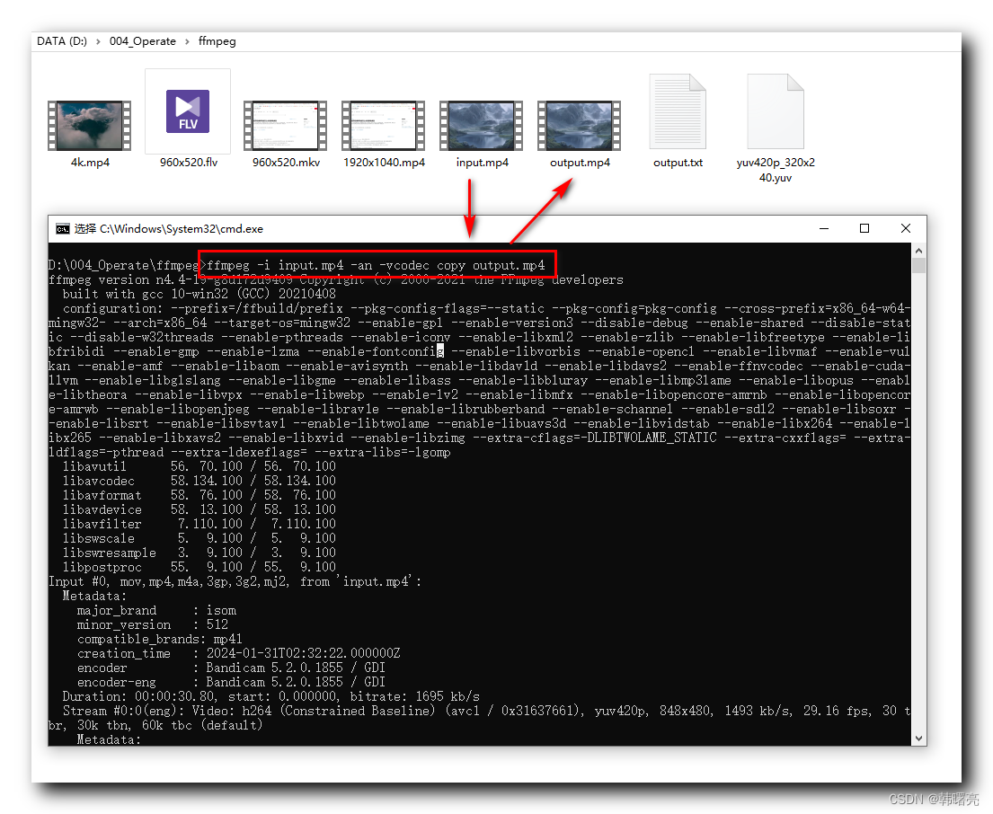Click the highlighted ffmpeg command text
993x814 pixels.
click(x=377, y=264)
